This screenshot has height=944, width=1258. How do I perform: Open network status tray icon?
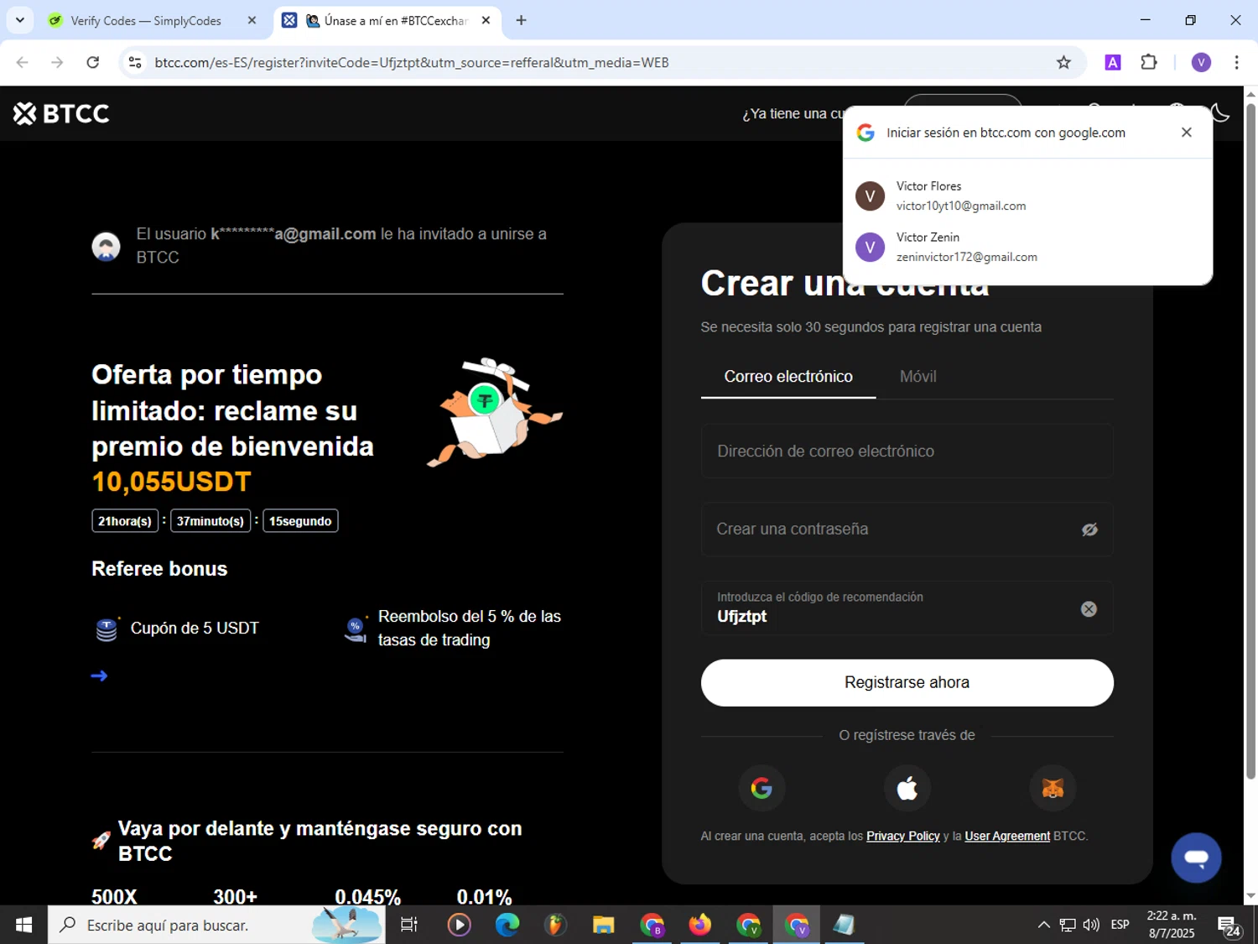[x=1068, y=925]
